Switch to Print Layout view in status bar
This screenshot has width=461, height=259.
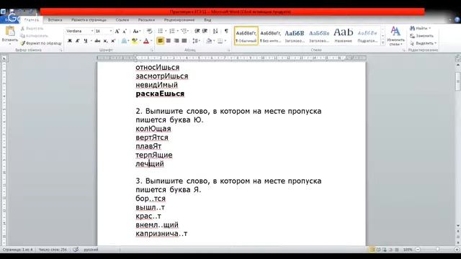point(372,250)
